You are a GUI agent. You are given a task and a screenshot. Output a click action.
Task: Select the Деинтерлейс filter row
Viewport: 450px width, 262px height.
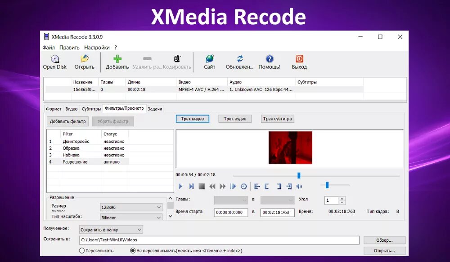click(88, 141)
